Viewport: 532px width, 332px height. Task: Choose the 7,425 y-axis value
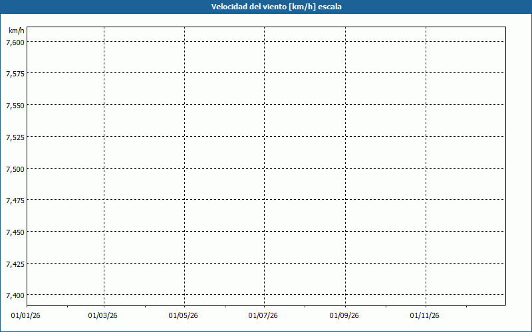click(x=15, y=264)
